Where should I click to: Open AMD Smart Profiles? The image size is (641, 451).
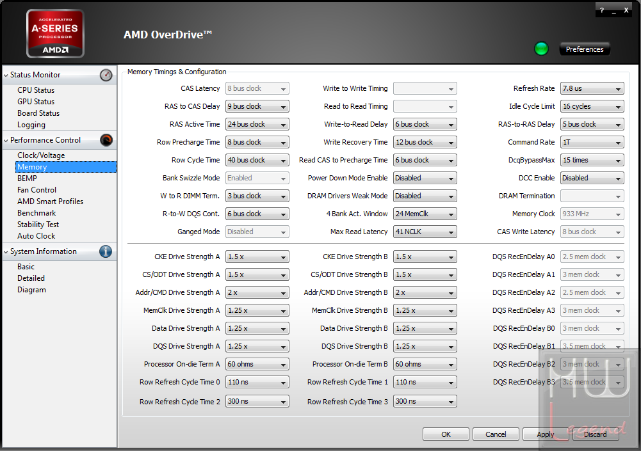coord(51,201)
